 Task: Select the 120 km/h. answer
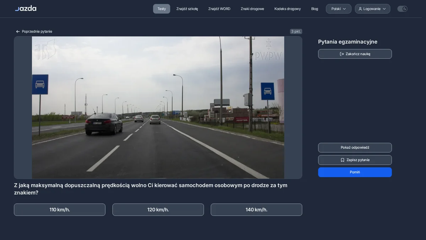[x=158, y=210]
